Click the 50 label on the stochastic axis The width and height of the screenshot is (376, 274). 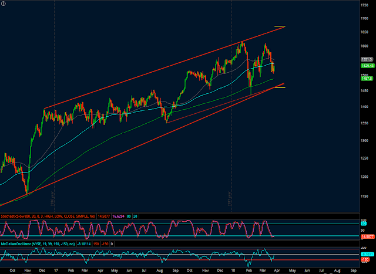(x=362, y=231)
